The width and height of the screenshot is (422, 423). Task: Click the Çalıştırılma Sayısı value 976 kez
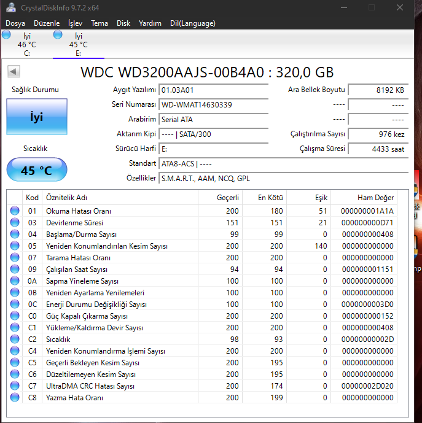(378, 134)
